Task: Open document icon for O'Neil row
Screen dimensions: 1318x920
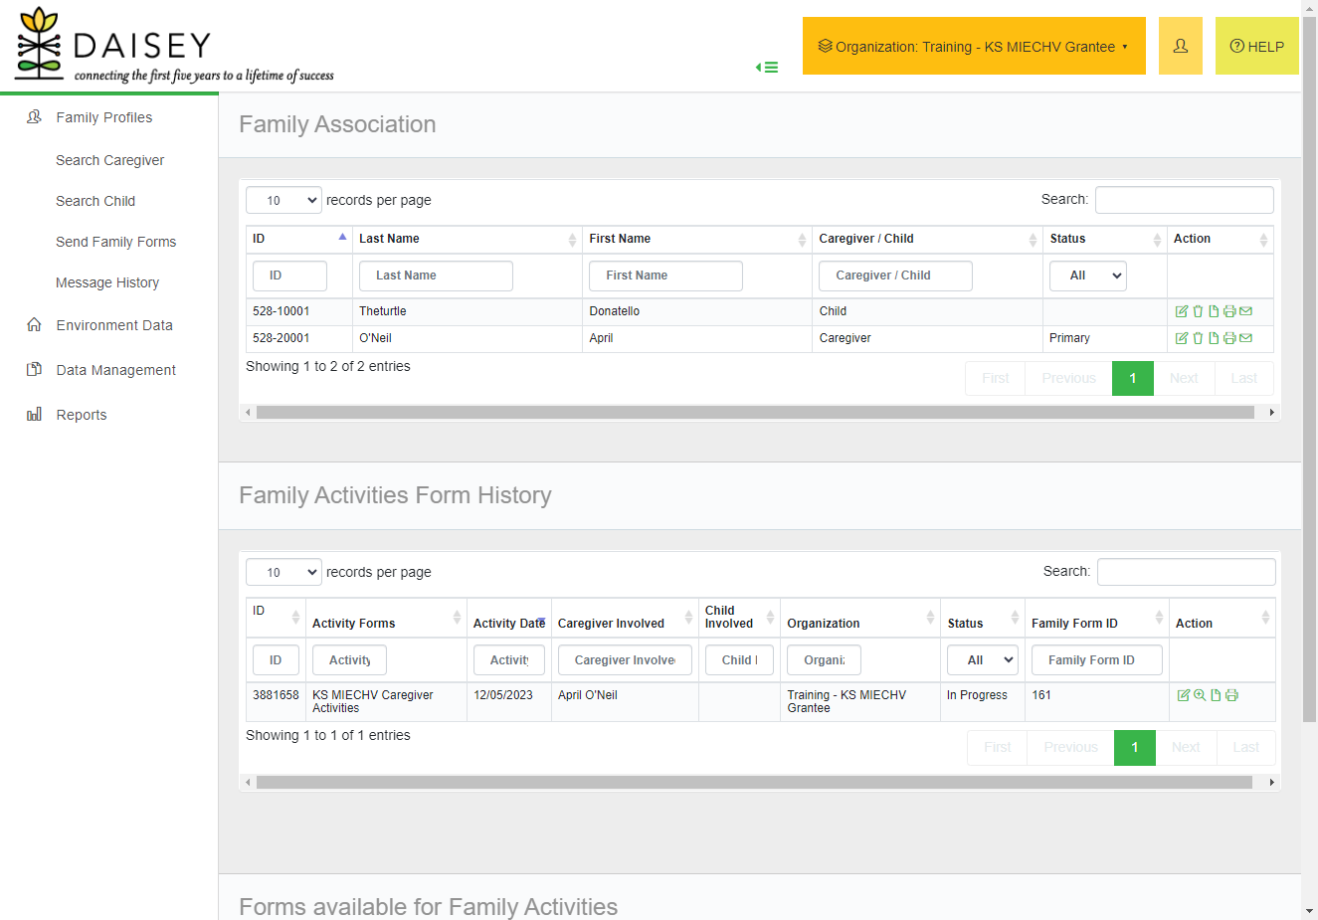Action: [1214, 338]
